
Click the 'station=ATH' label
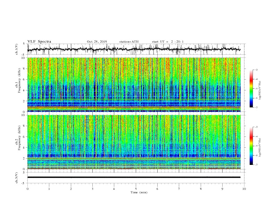coord(129,42)
